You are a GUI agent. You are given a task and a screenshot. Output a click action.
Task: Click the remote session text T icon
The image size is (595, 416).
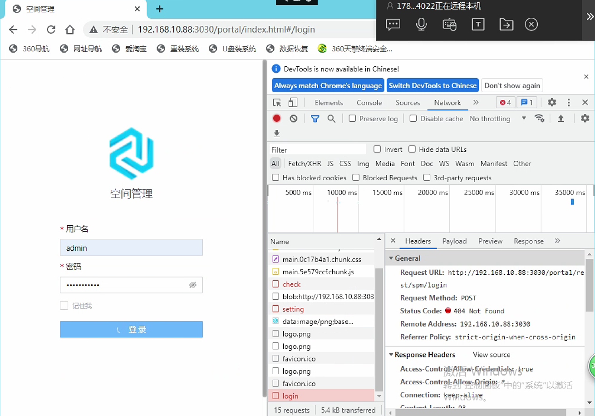(478, 25)
